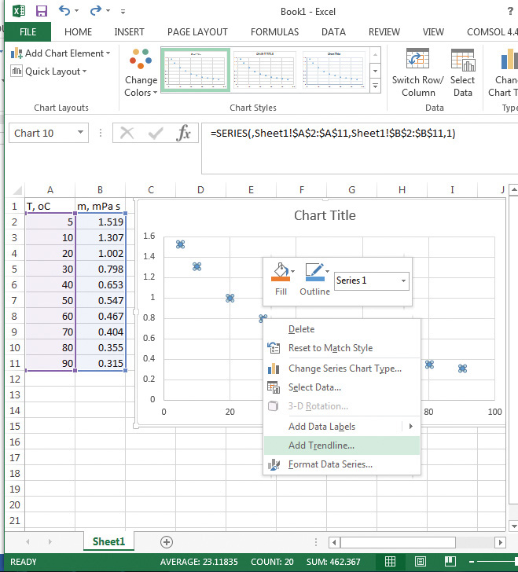Select Format Data Series menu entry
Viewport: 518px width, 572px height.
[x=330, y=464]
